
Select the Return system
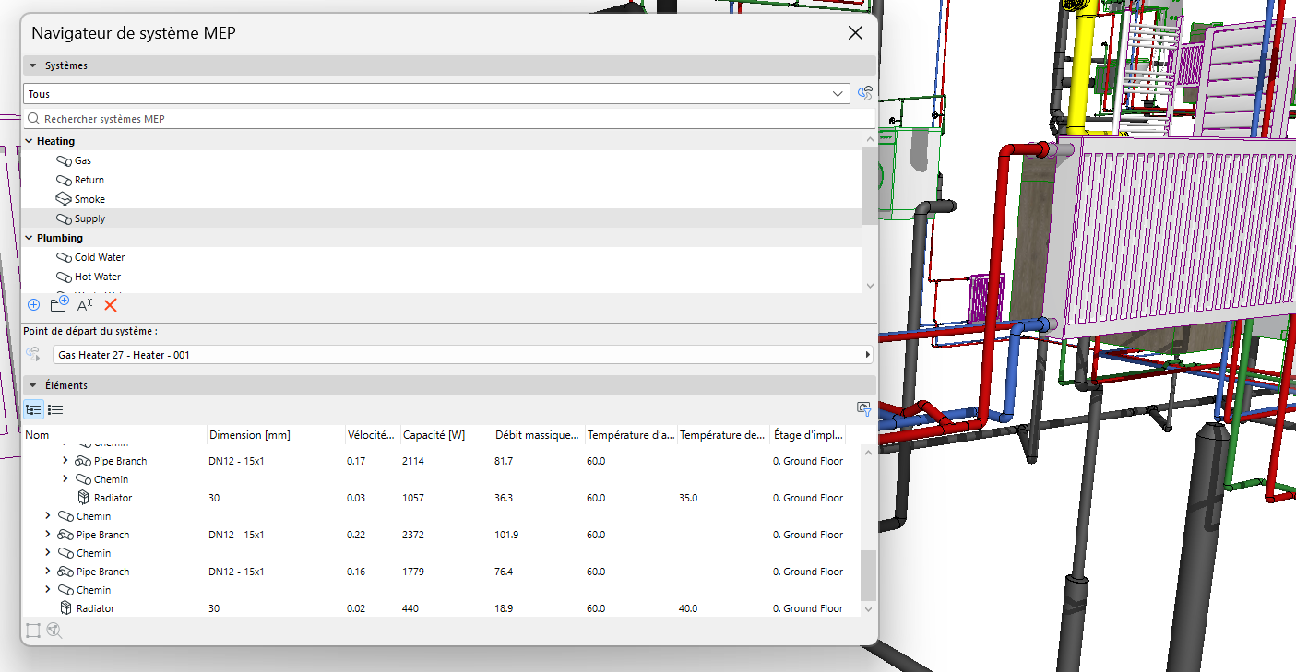(x=89, y=180)
